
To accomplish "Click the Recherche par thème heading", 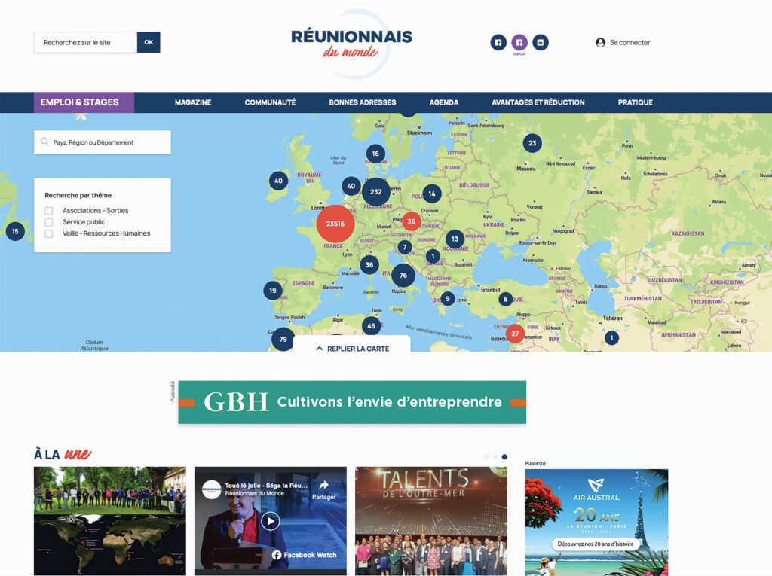I will [x=78, y=195].
